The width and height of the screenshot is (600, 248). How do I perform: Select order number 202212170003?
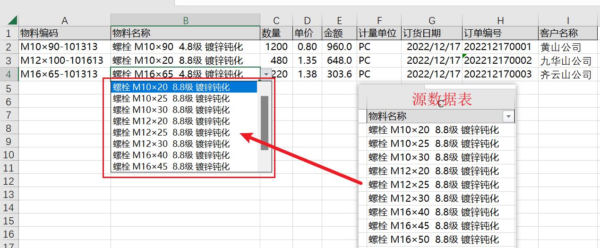[500, 74]
